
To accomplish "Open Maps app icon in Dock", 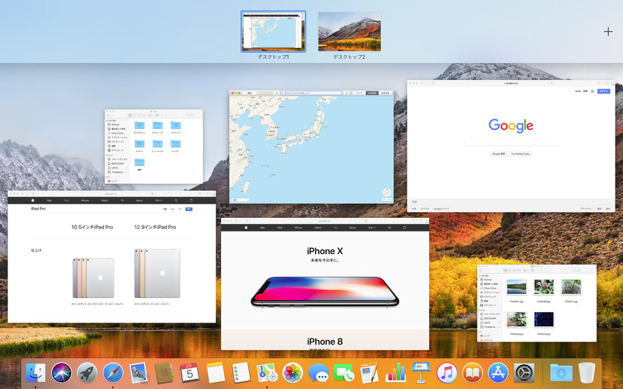I will click(x=266, y=372).
